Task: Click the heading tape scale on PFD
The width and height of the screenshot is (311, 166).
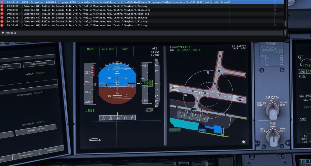Action: click(x=117, y=118)
